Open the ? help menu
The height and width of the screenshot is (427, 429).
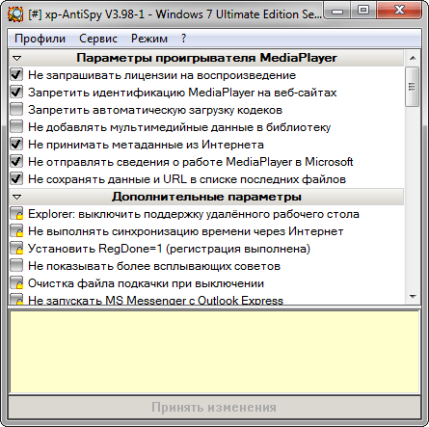pyautogui.click(x=183, y=39)
